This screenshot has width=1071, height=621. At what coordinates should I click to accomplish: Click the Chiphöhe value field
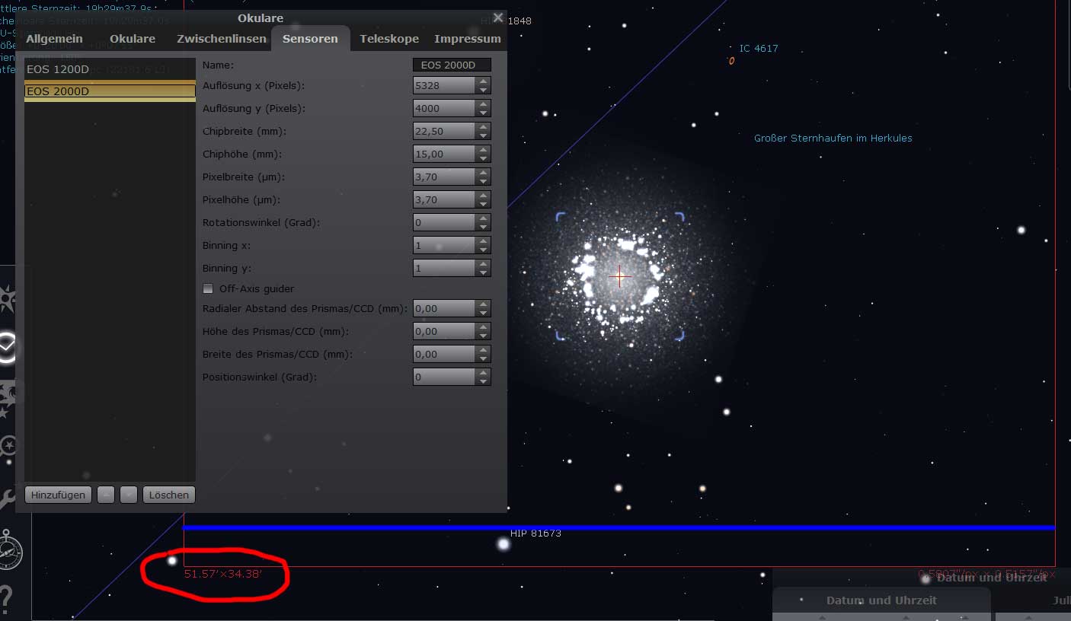point(444,154)
